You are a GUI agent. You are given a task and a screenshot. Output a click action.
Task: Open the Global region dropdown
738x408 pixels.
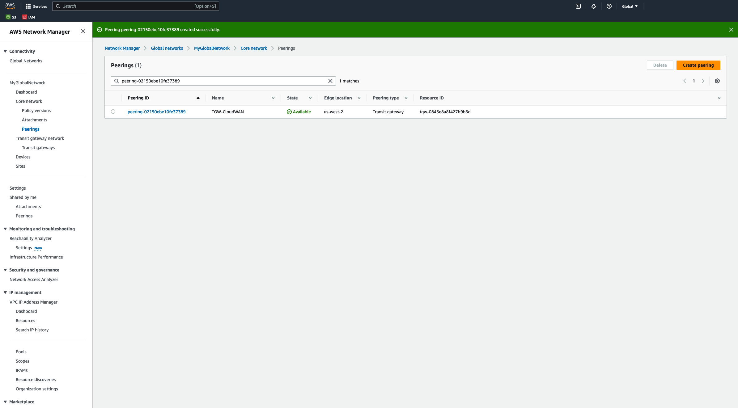(x=630, y=6)
